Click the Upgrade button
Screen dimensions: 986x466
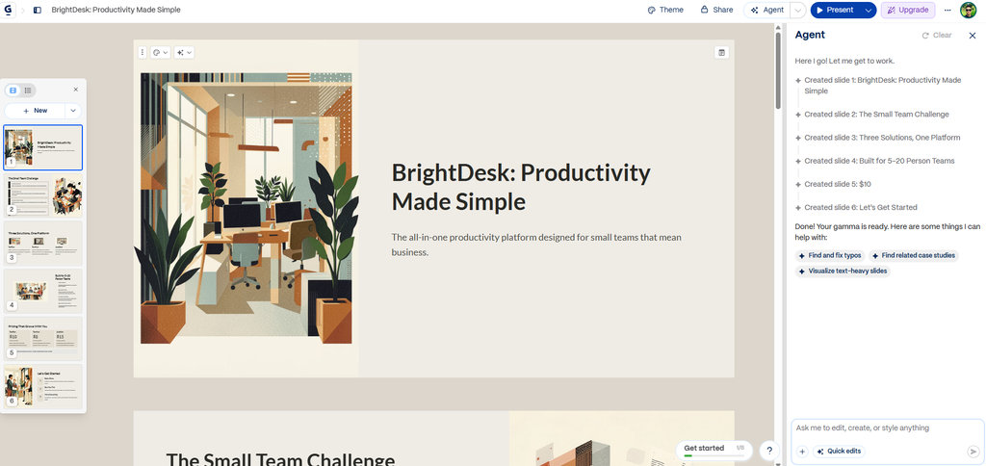click(x=908, y=10)
